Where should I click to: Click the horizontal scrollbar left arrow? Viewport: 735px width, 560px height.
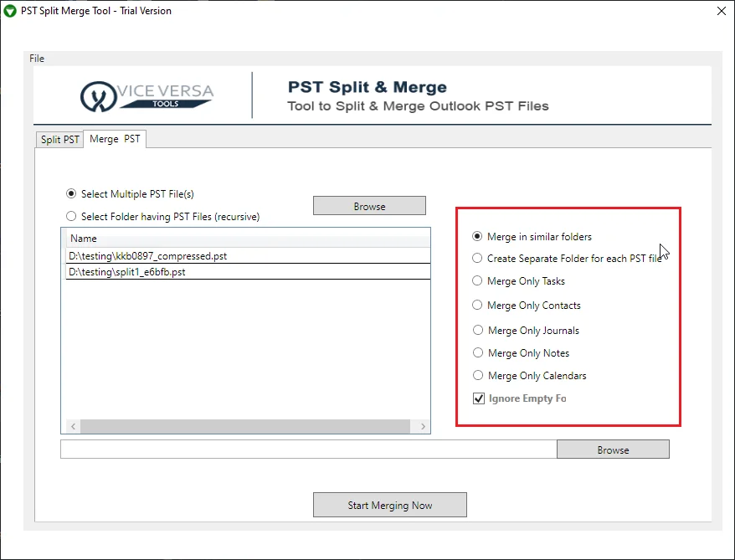point(73,426)
